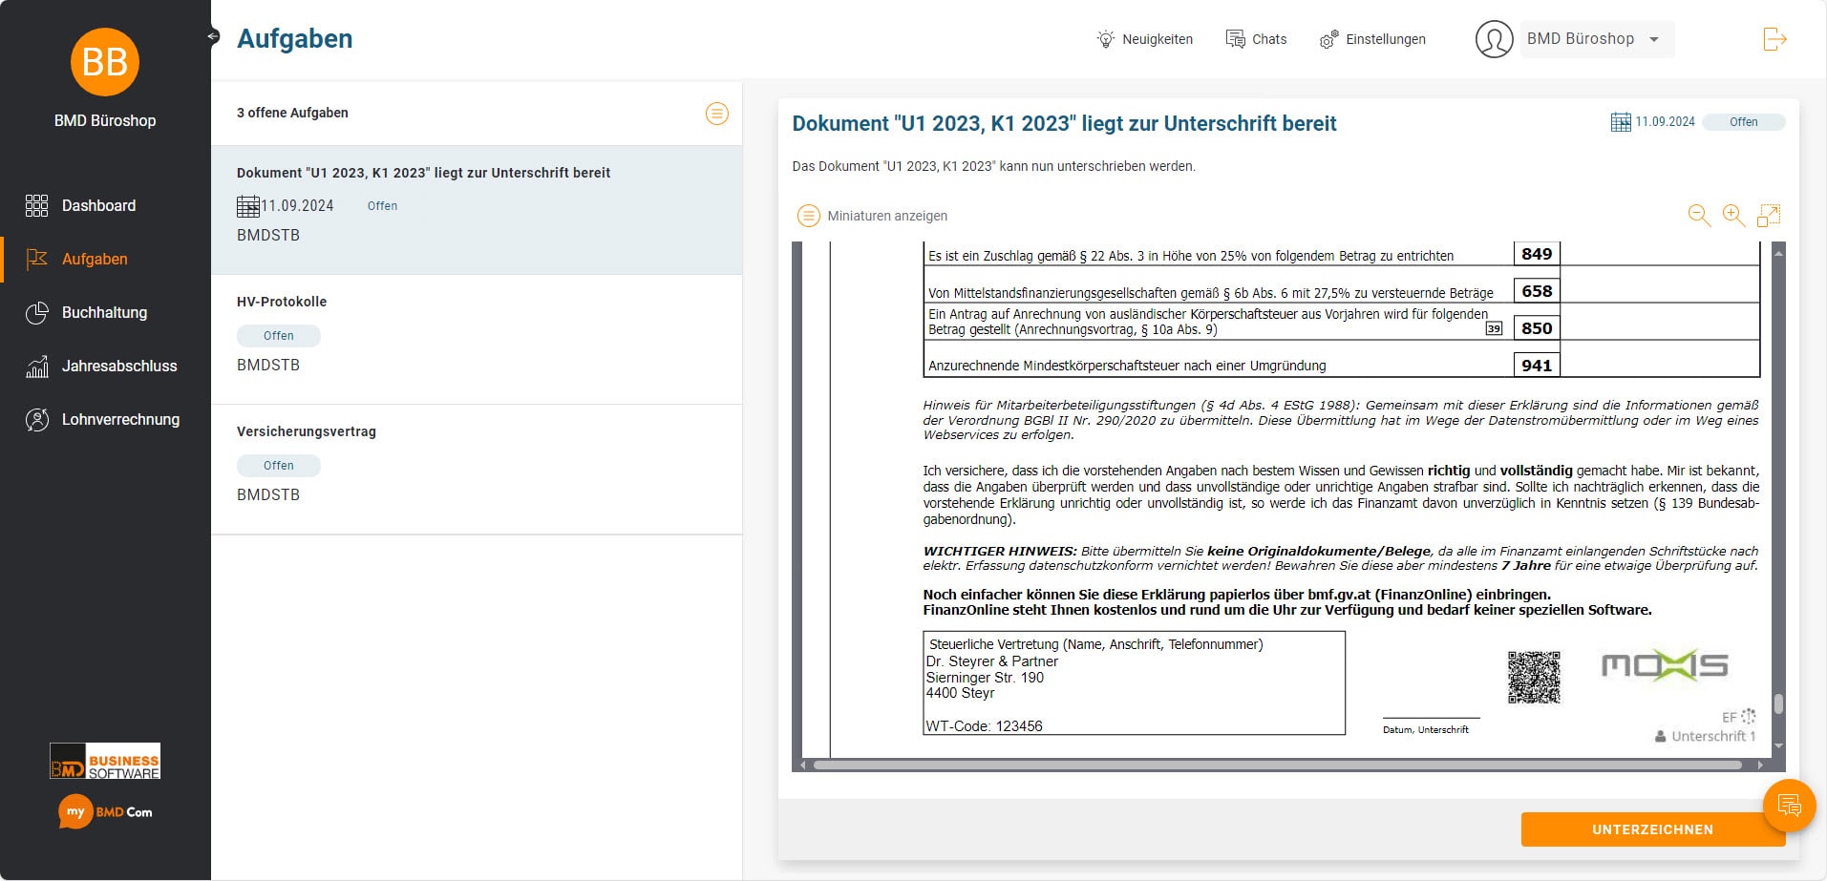This screenshot has width=1827, height=881.
Task: Click the BB avatar logo
Action: [x=105, y=62]
